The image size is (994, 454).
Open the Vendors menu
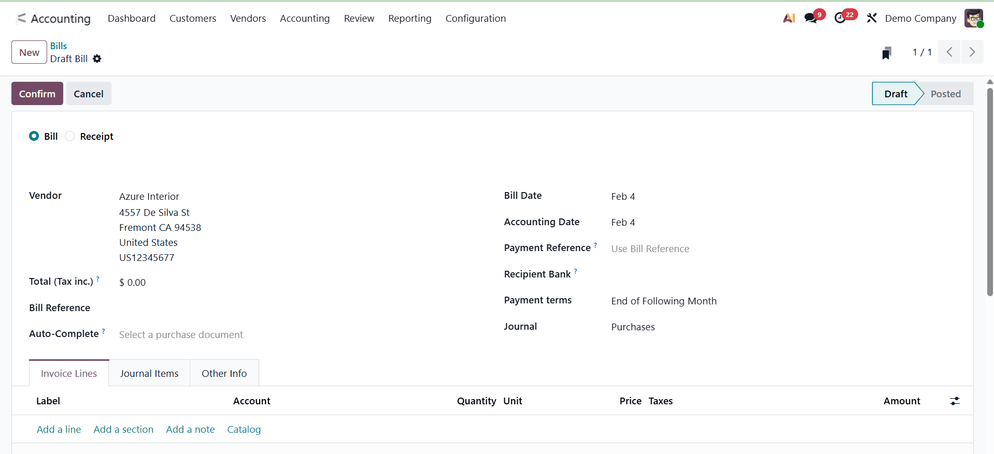[x=248, y=18]
